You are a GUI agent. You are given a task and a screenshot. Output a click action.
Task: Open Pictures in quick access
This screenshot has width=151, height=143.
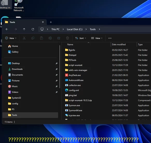click(14, 81)
